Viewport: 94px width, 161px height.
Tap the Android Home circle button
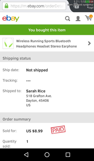[47, 155]
